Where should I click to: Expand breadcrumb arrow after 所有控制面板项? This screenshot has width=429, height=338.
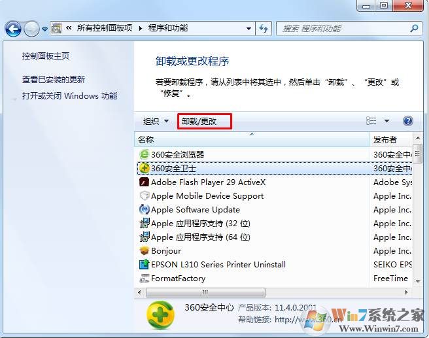tap(141, 29)
